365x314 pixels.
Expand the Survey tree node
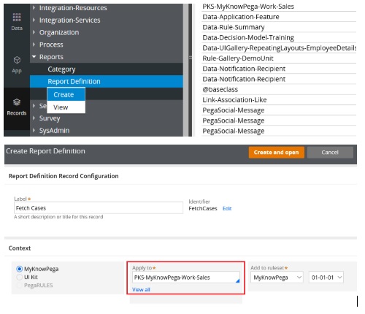point(34,118)
